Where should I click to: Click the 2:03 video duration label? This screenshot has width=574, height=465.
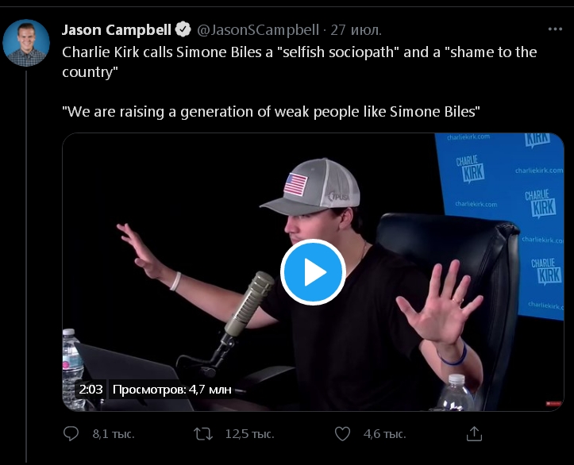click(x=90, y=390)
